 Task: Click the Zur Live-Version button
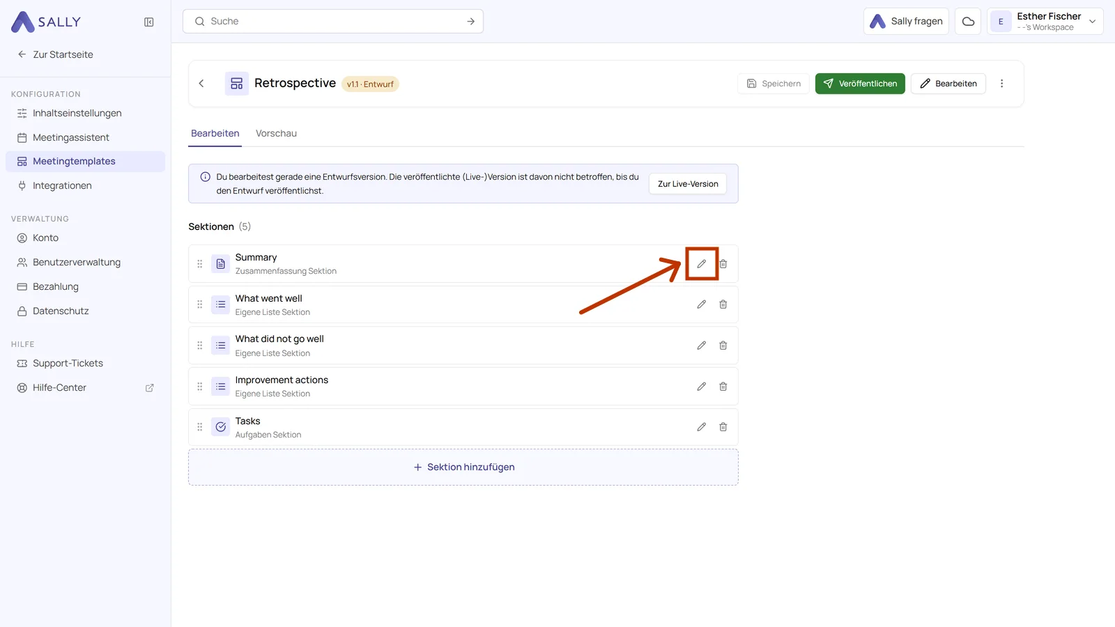(x=688, y=184)
